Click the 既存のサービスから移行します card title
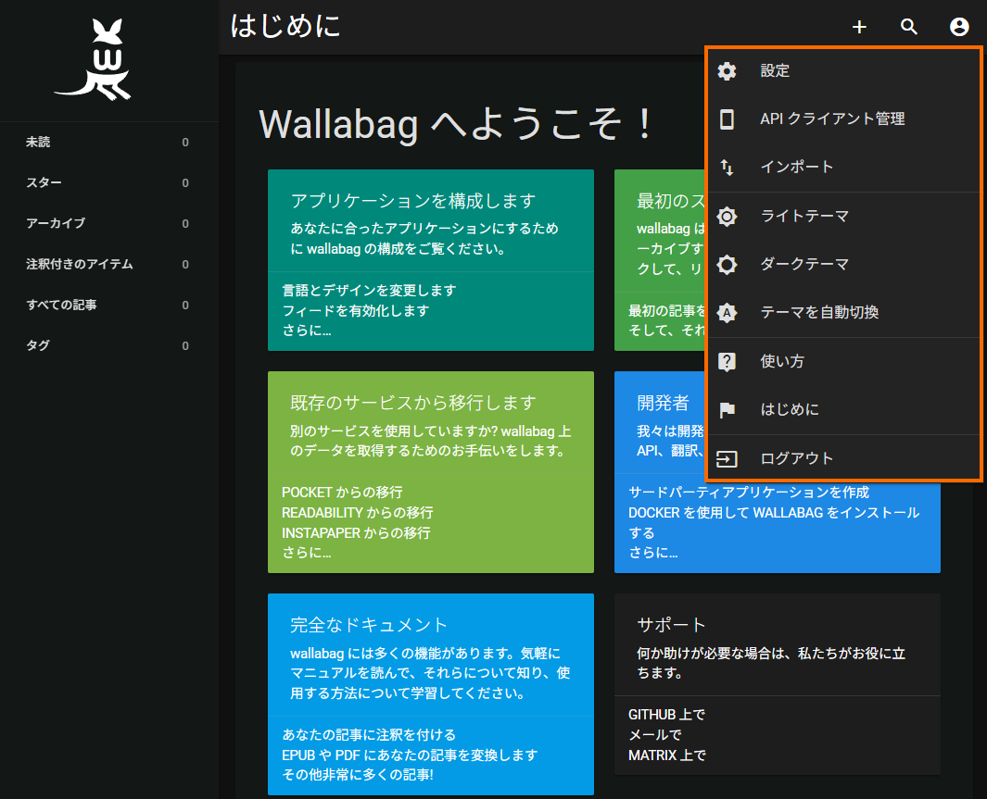987x799 pixels. 413,403
